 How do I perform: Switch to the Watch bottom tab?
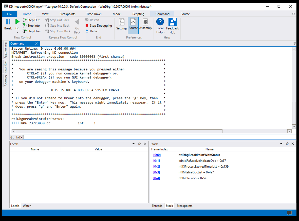pos(27,206)
